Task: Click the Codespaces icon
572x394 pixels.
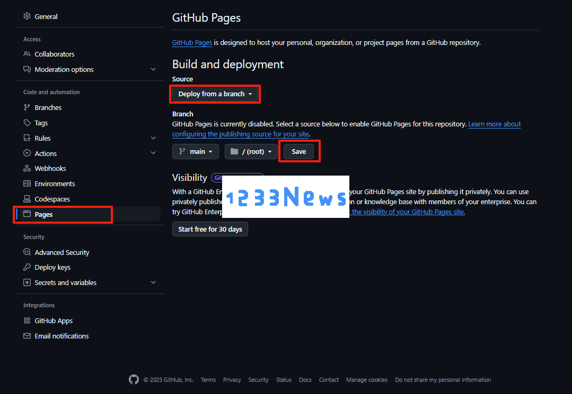Action: (27, 199)
